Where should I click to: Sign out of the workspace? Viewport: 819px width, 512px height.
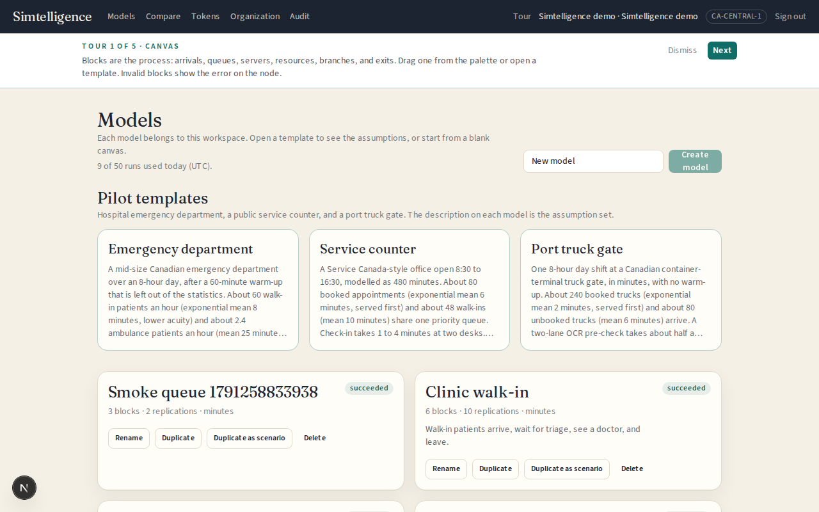(790, 17)
